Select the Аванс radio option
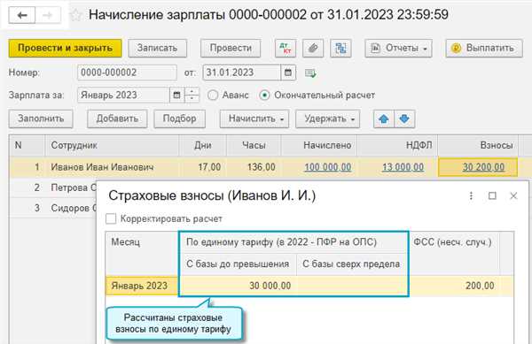Screen dimensions: 532x344 pyautogui.click(x=213, y=95)
